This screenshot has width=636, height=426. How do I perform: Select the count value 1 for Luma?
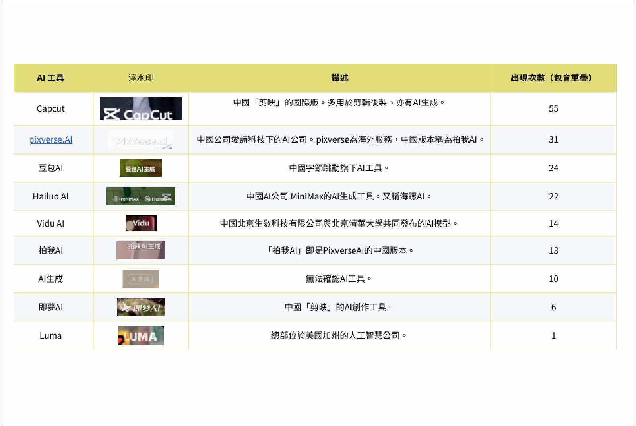point(553,335)
